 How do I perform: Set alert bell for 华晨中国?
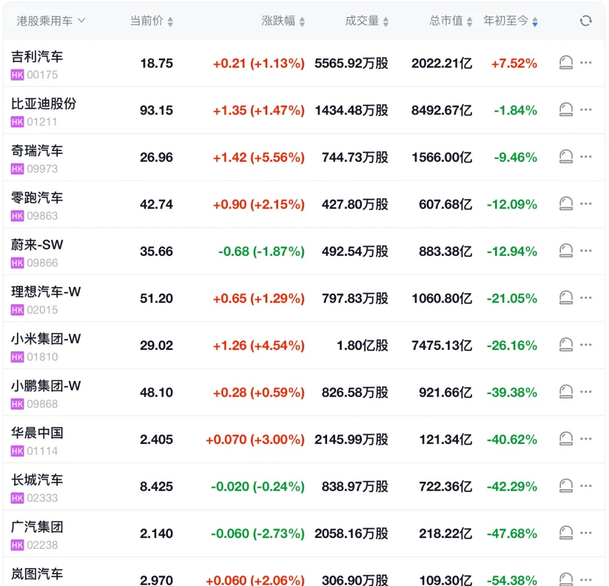click(566, 439)
